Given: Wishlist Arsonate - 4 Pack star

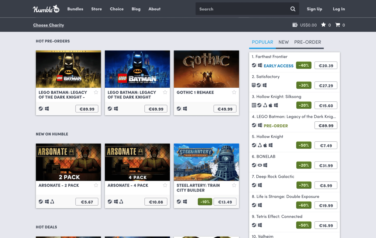Looking at the screenshot, I should pyautogui.click(x=165, y=185).
